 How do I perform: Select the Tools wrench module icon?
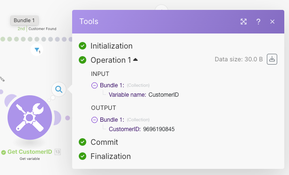(30, 117)
